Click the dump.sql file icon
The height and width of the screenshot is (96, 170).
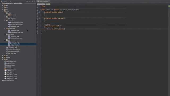(9, 15)
